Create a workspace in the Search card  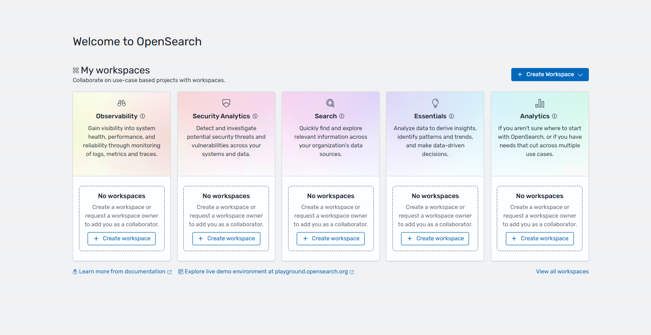click(331, 238)
